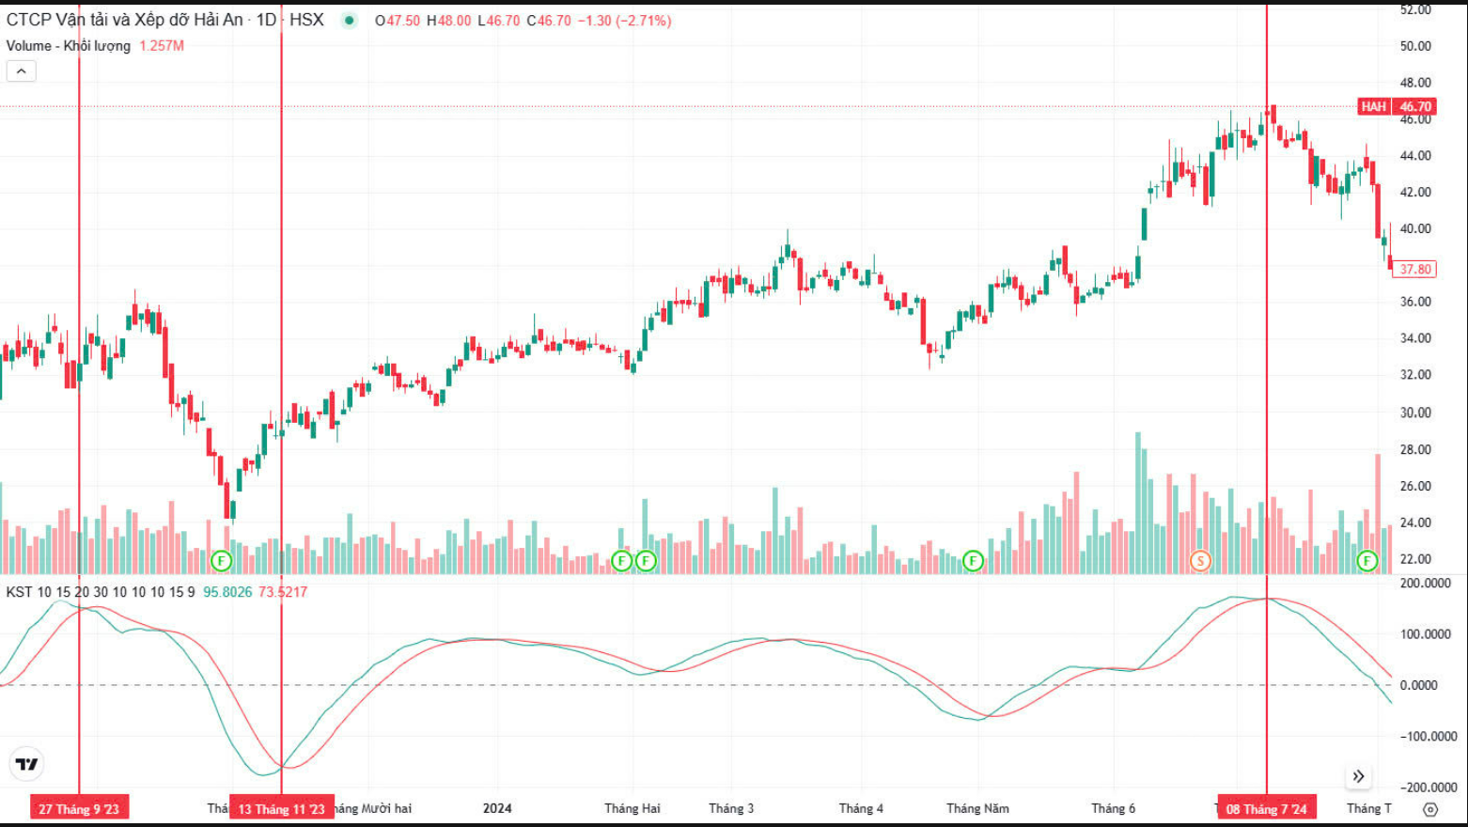Open the right F marker of the February pair

coord(646,561)
